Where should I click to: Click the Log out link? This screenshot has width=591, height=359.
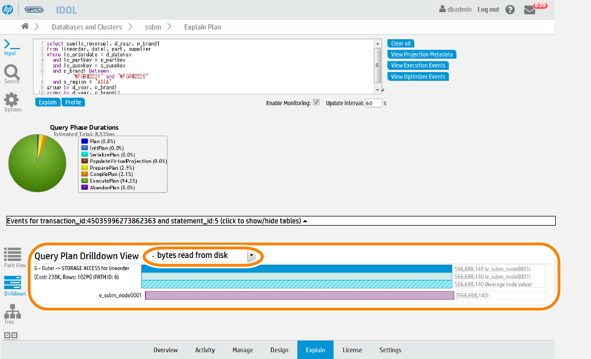point(488,10)
